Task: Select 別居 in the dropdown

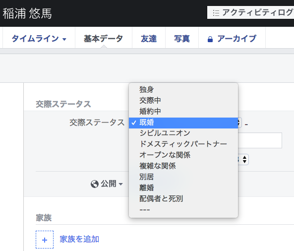Action: point(183,177)
